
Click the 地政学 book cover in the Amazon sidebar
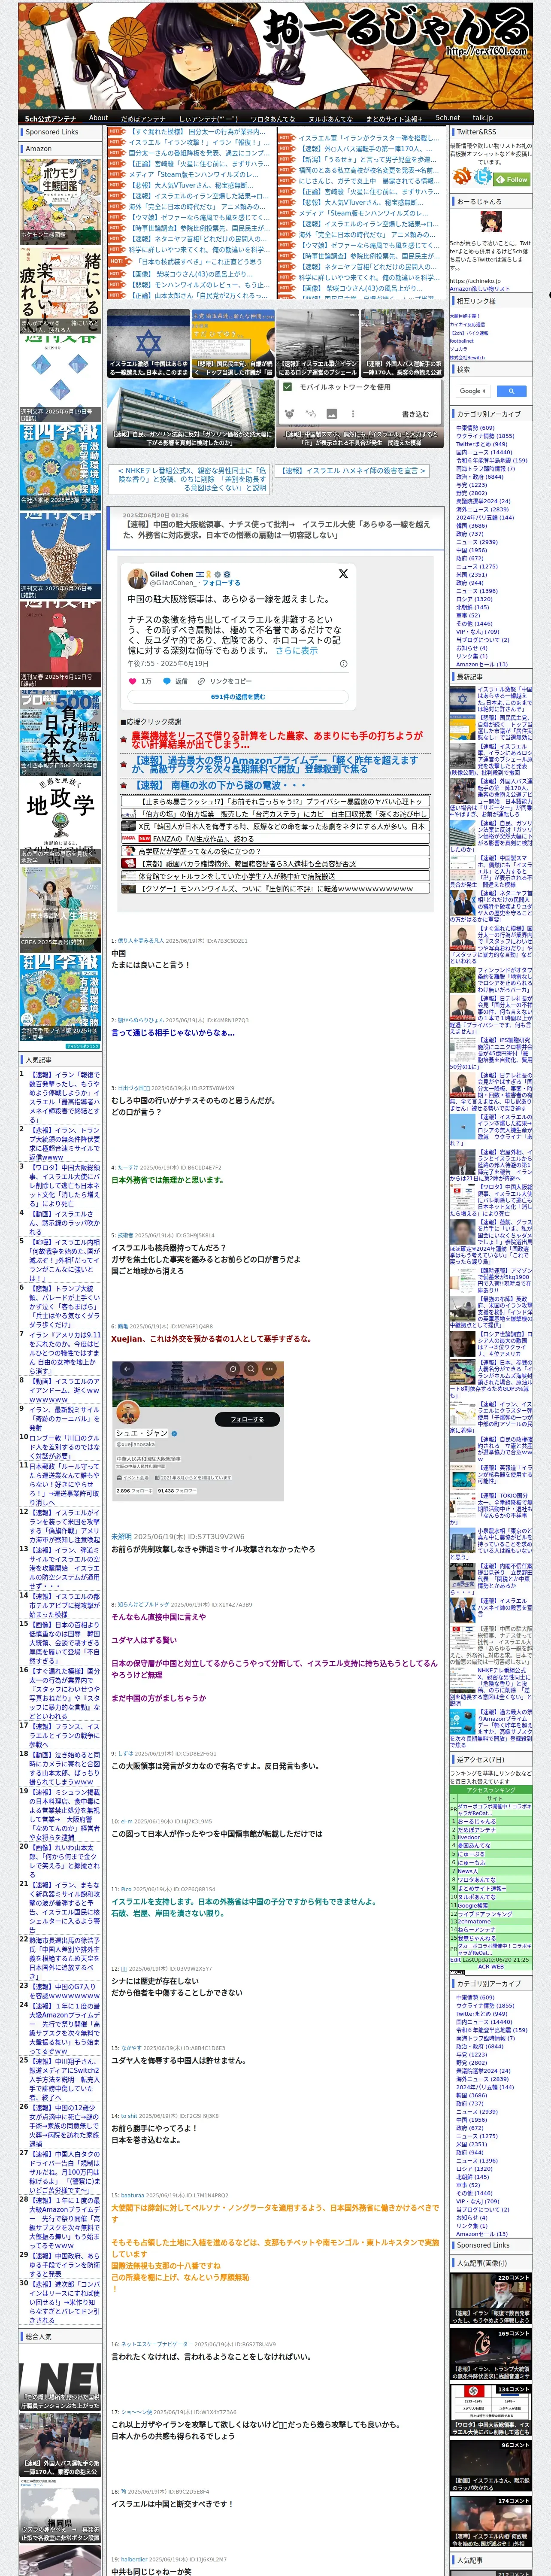pos(60,821)
